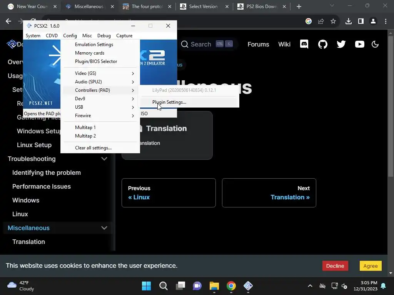The height and width of the screenshot is (295, 394).
Task: Collapse Troubleshooting sidebar section chevron
Action: 104,159
